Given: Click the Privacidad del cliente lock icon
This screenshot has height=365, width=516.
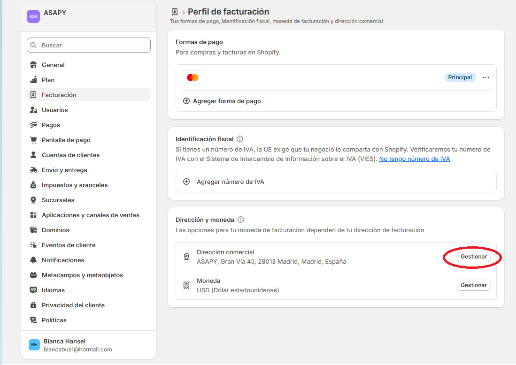Looking at the screenshot, I should pyautogui.click(x=33, y=305).
